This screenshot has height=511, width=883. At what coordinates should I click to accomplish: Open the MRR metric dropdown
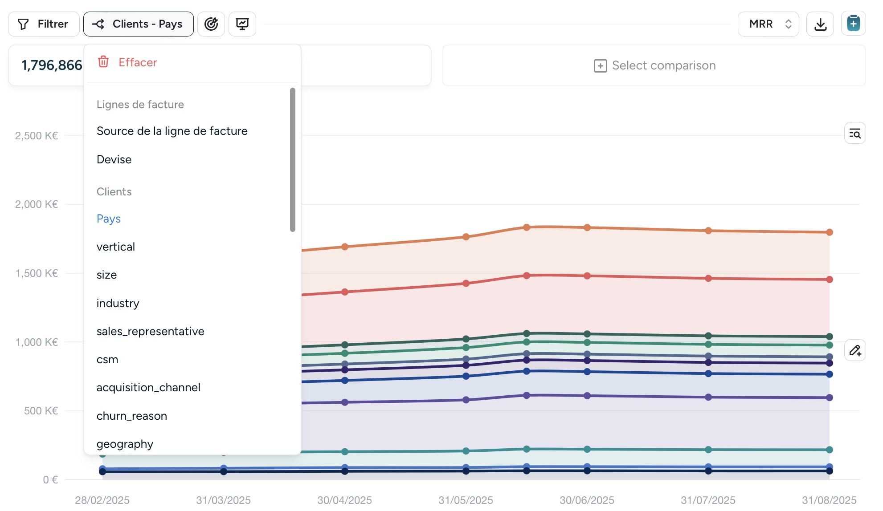tap(768, 24)
